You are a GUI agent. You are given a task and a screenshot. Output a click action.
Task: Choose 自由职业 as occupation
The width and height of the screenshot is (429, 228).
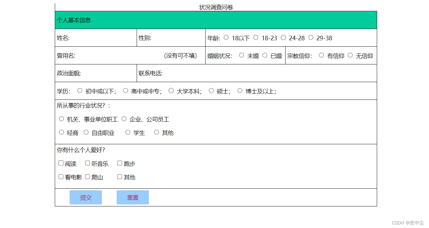pyautogui.click(x=86, y=132)
